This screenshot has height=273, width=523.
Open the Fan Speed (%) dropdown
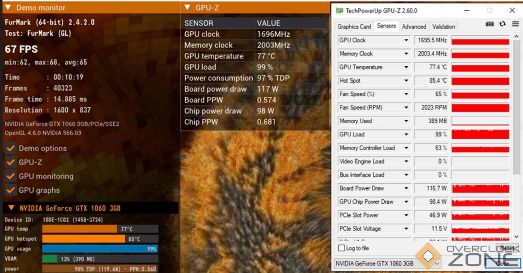(406, 94)
